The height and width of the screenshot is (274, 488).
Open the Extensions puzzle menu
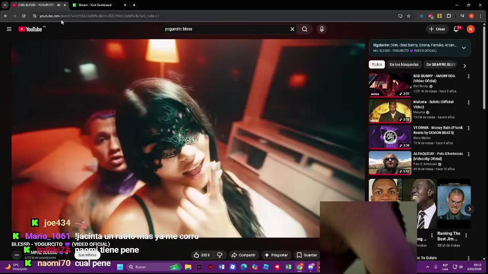tap(449, 16)
